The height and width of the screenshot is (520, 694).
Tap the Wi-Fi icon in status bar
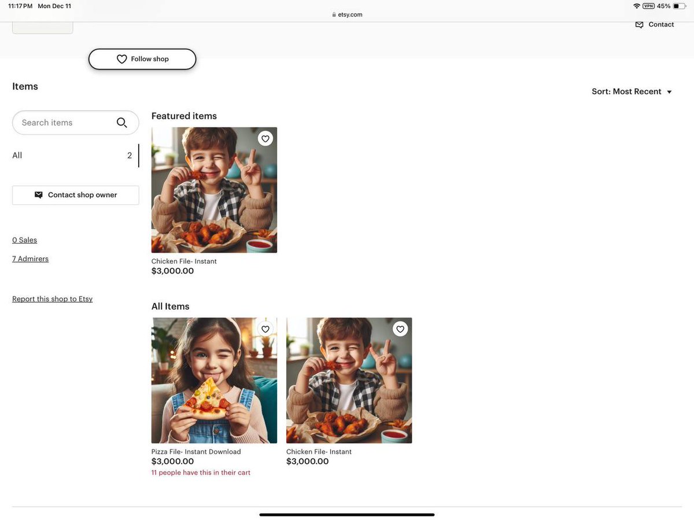coord(637,6)
